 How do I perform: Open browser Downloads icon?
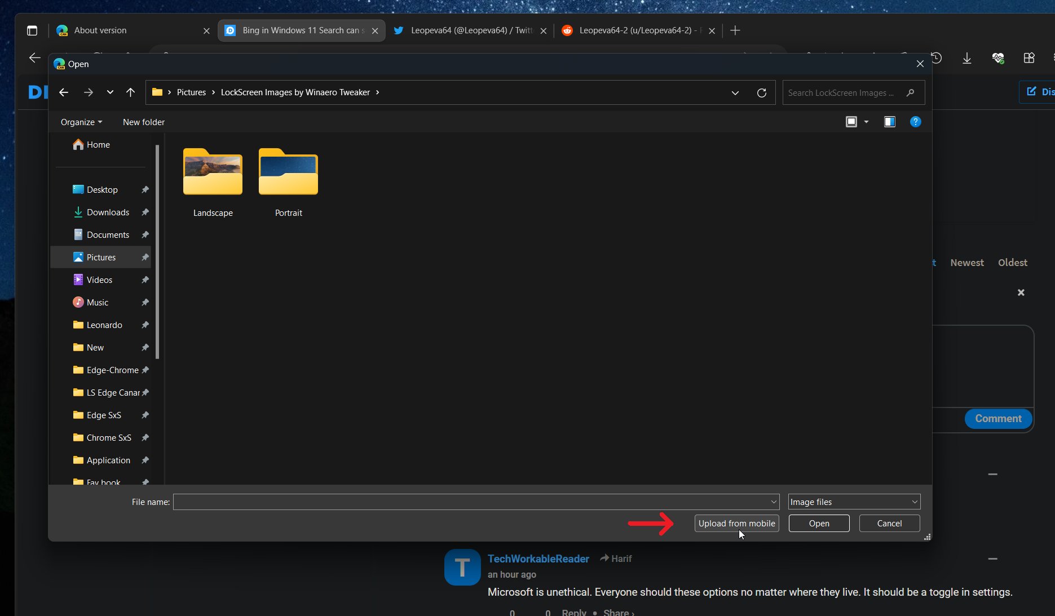click(967, 58)
